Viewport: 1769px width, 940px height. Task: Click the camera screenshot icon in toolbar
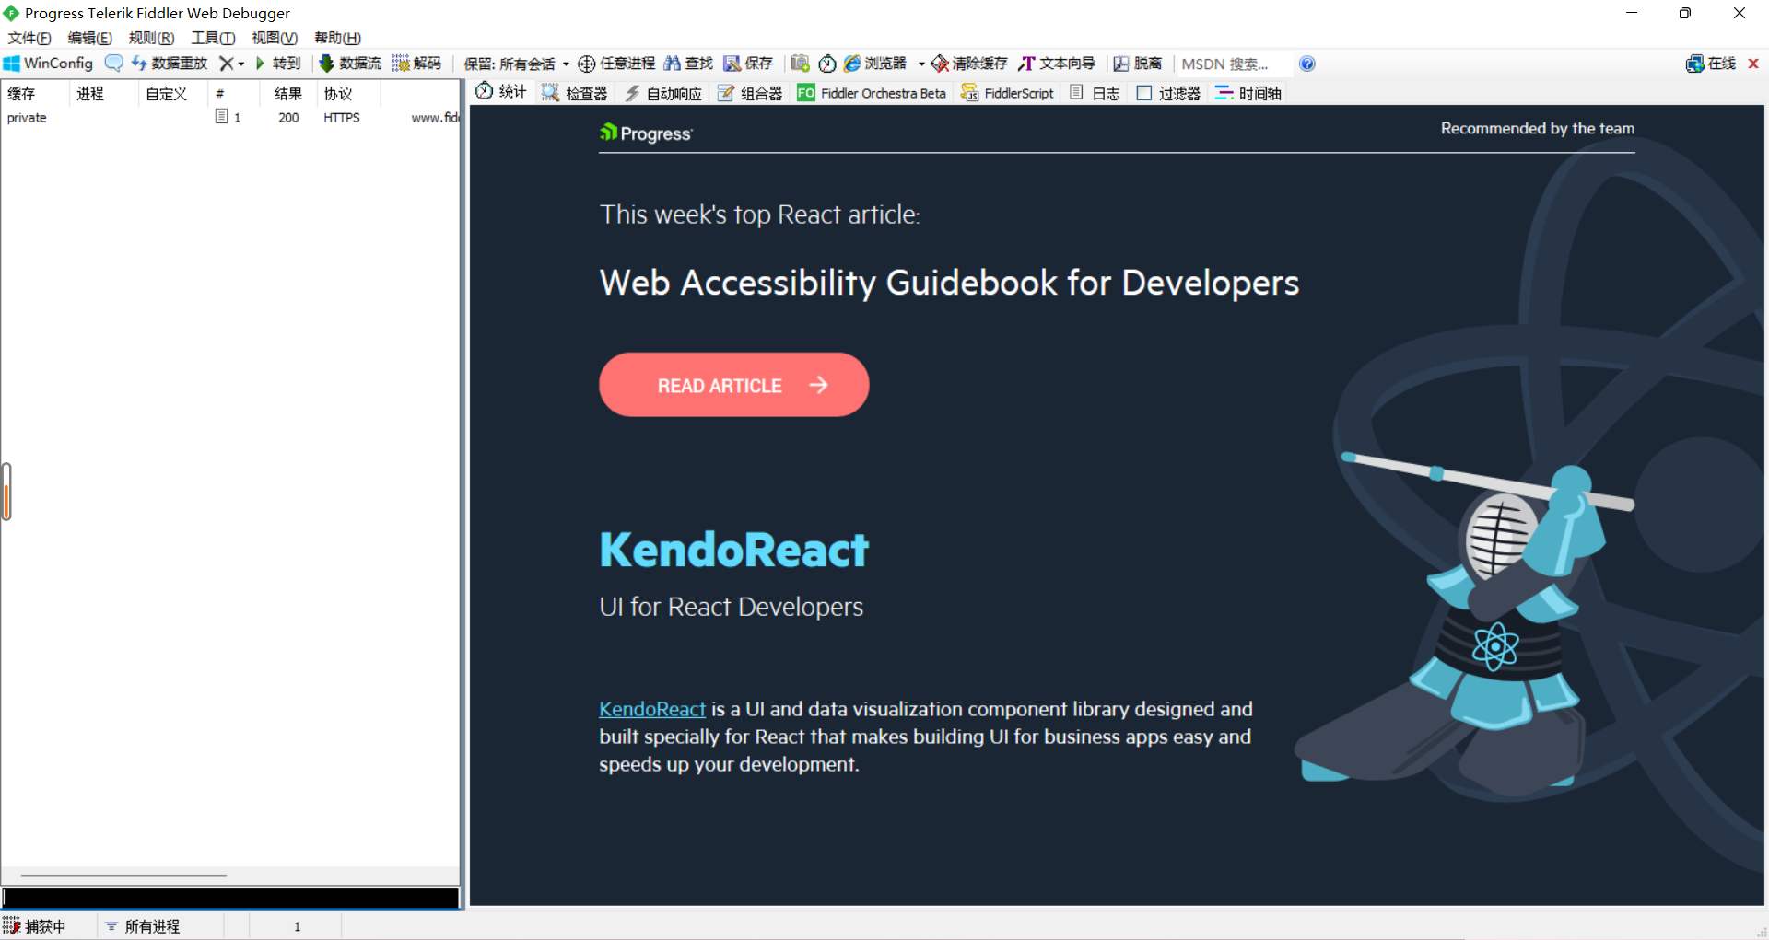tap(800, 64)
